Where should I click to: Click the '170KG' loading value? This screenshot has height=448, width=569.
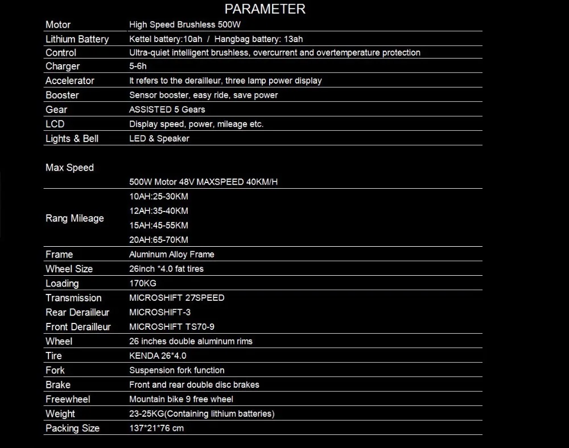click(143, 284)
